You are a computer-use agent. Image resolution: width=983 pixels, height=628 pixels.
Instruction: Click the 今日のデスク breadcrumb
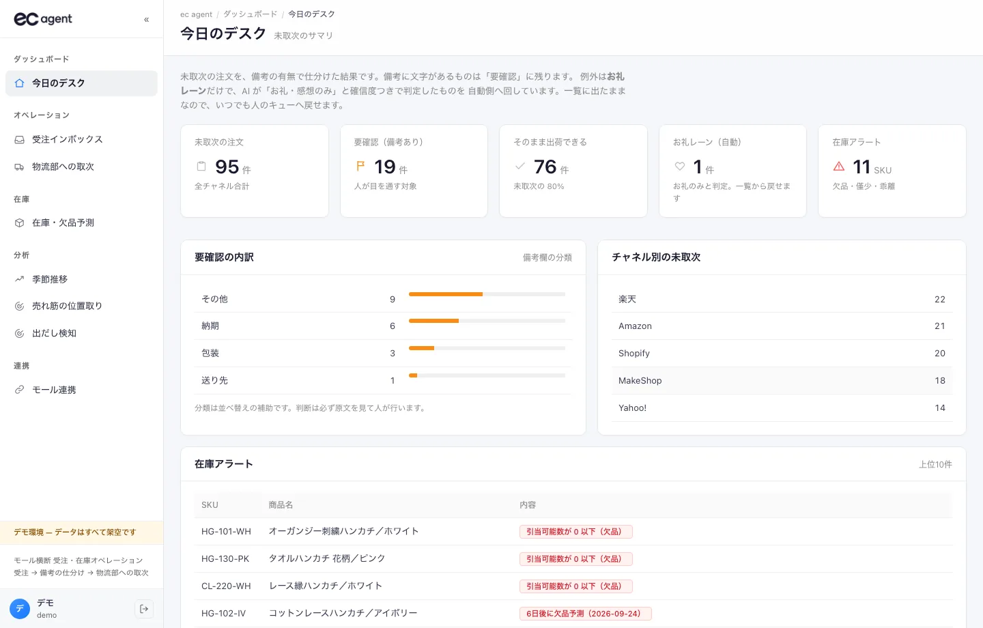pyautogui.click(x=311, y=14)
